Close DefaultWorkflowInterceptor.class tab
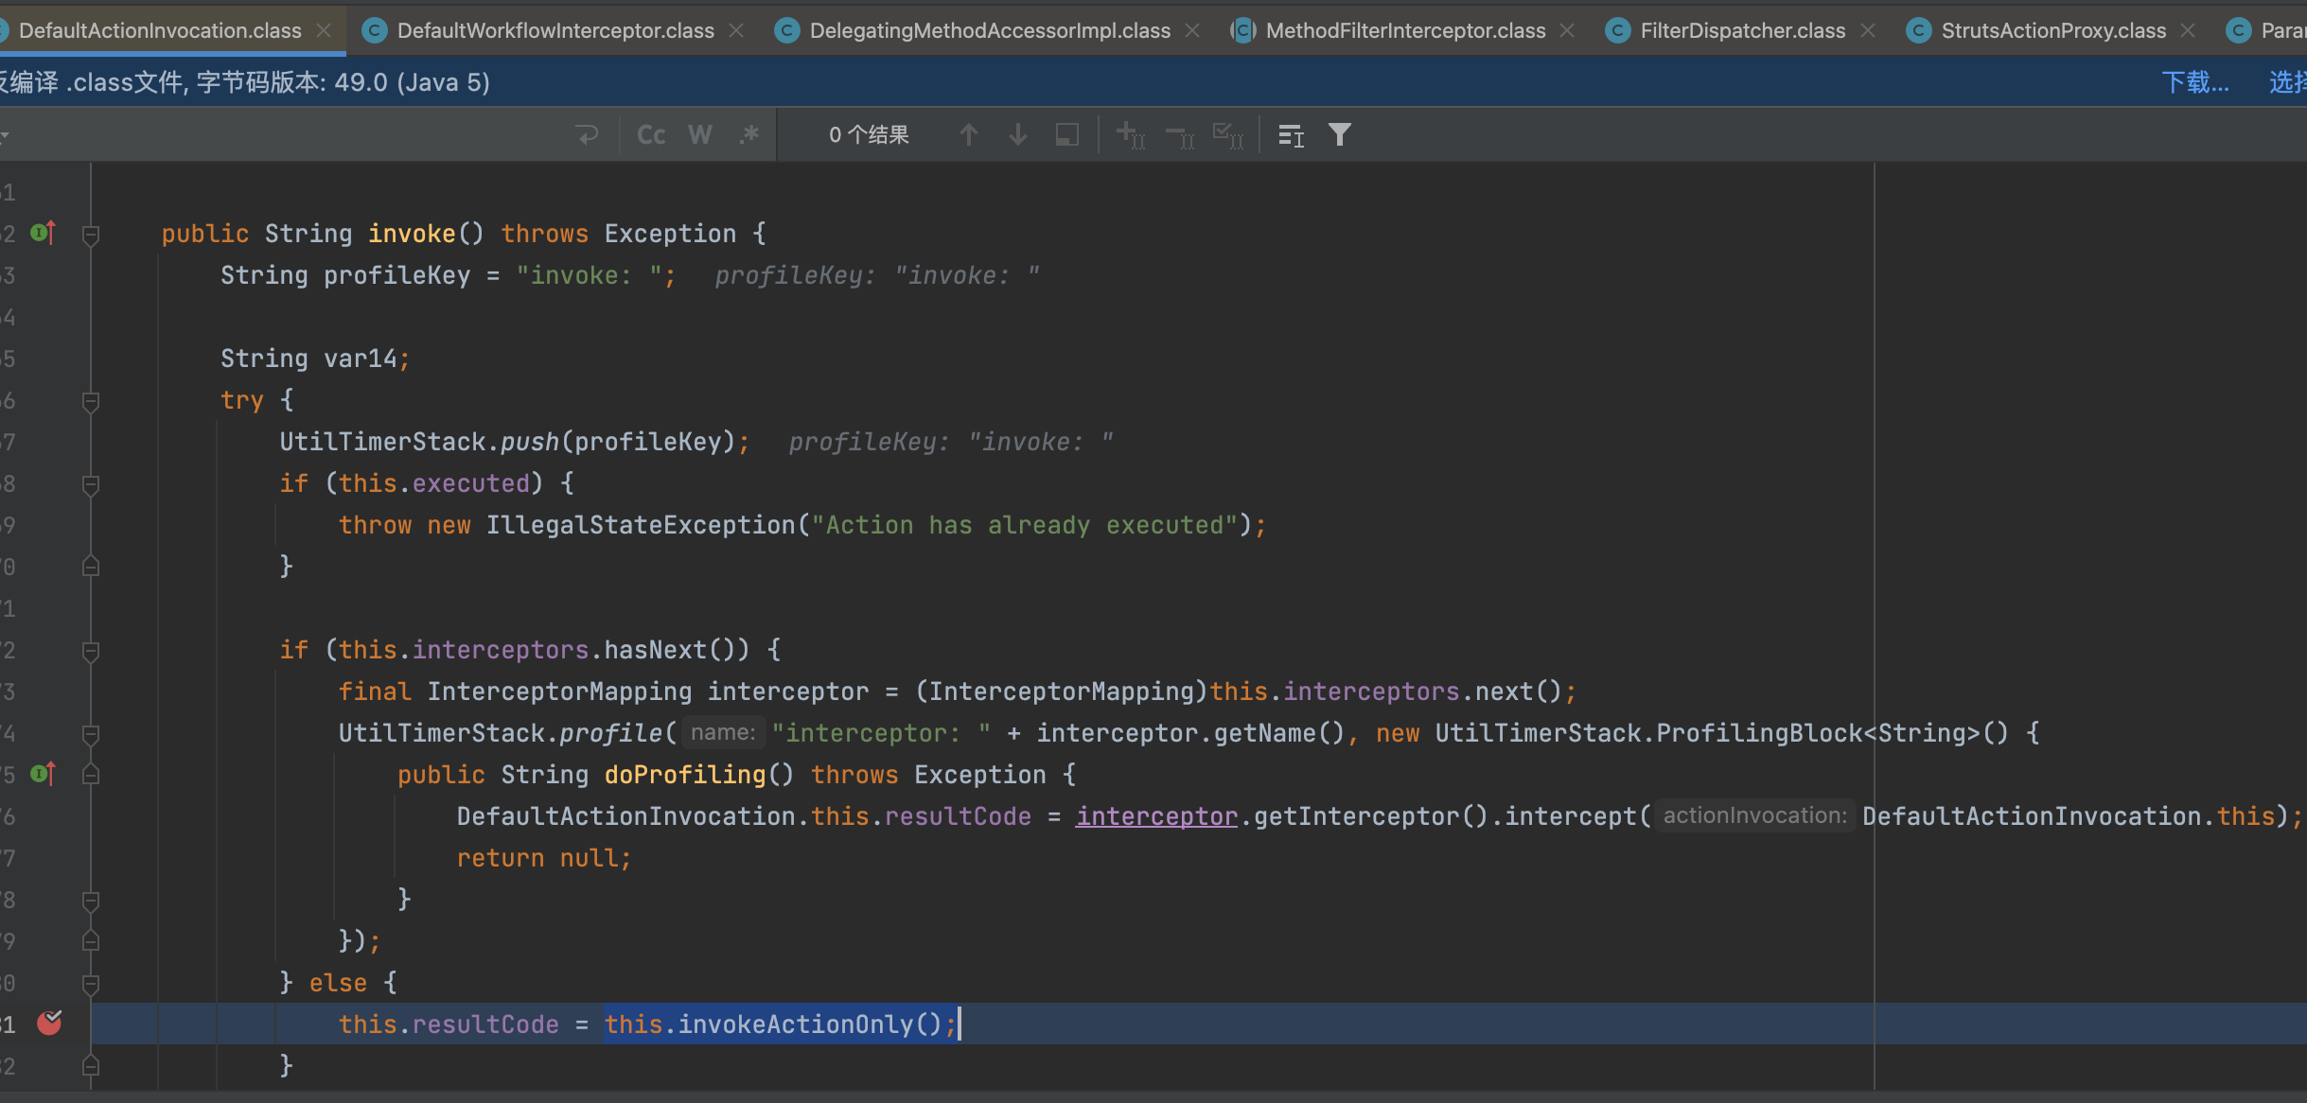This screenshot has width=2307, height=1103. 736,30
